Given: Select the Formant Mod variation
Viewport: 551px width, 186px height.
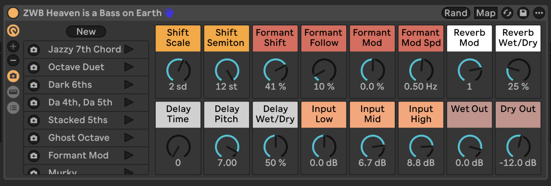Looking at the screenshot, I should pyautogui.click(x=78, y=156).
